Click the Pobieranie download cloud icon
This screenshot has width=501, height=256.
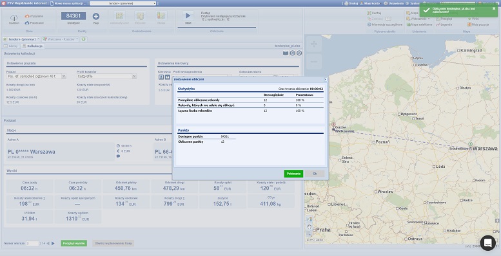click(x=27, y=23)
